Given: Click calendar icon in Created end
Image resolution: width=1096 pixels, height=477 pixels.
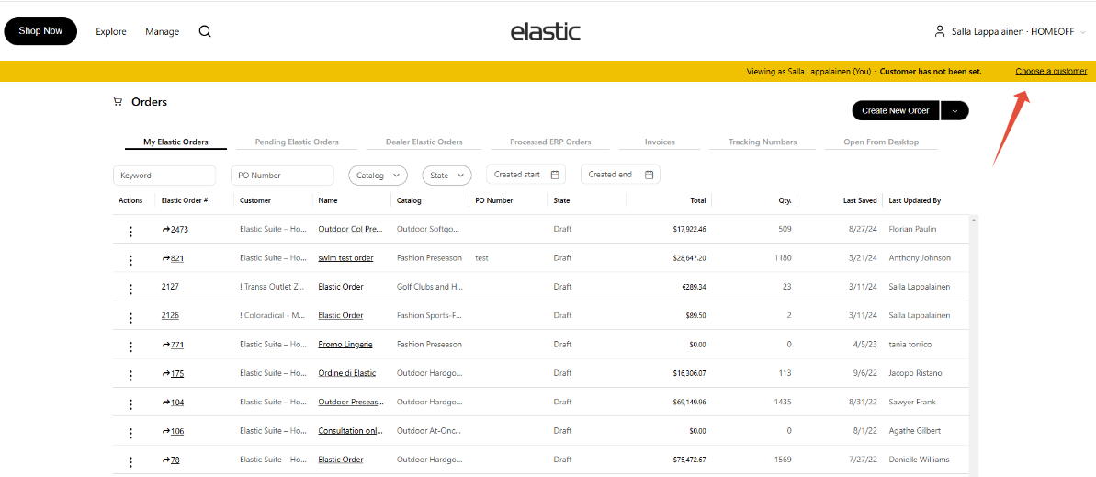Looking at the screenshot, I should (649, 175).
